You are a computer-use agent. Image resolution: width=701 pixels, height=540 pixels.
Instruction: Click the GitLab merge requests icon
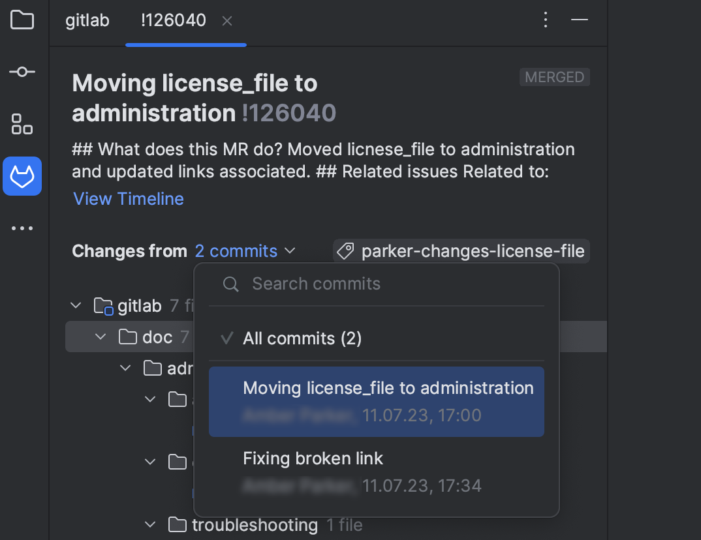tap(22, 176)
